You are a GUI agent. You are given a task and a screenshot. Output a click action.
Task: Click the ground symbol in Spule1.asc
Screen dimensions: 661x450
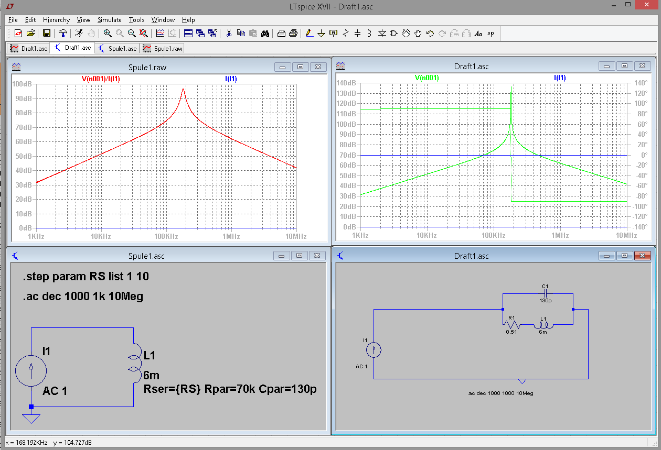[x=31, y=418]
